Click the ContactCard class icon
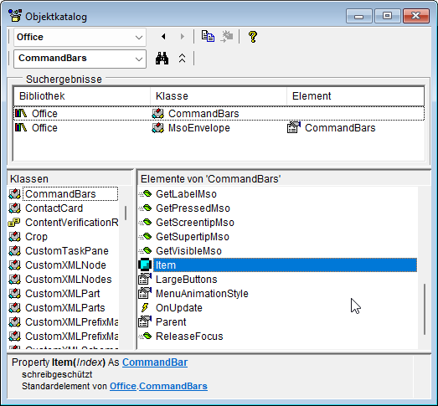The height and width of the screenshot is (406, 438). click(x=14, y=208)
